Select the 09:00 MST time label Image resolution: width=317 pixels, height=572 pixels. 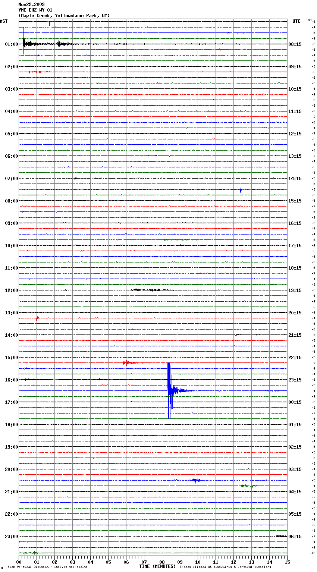(x=11, y=223)
